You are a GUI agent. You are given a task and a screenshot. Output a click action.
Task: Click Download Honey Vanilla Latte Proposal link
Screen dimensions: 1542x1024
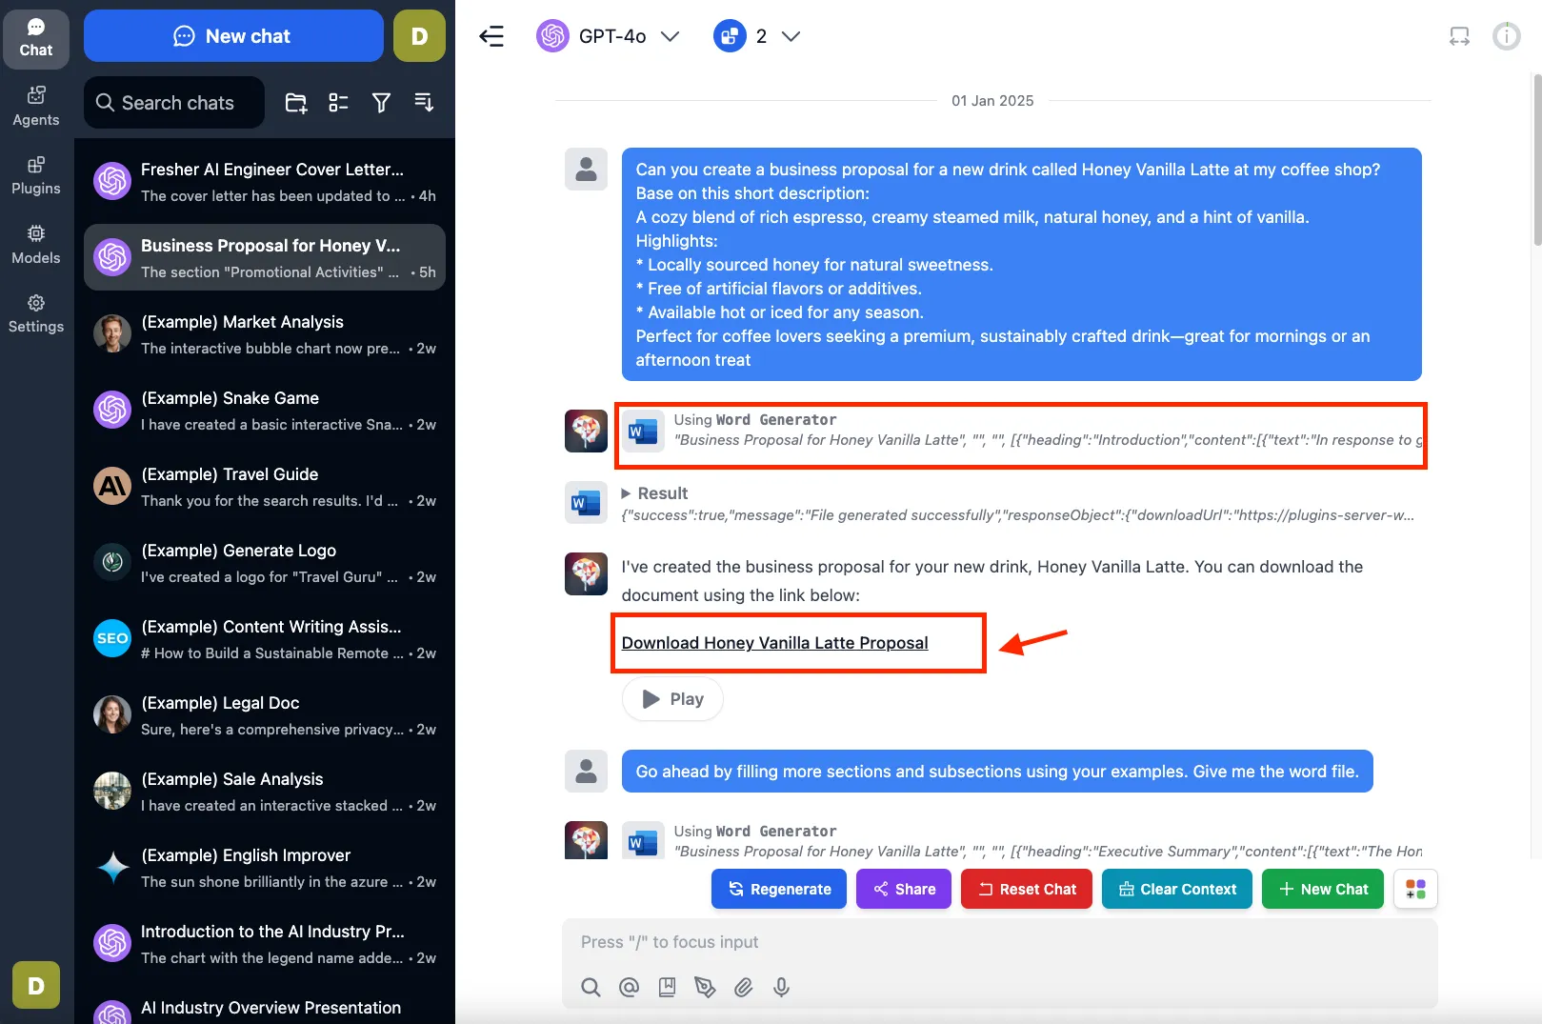coord(774,643)
